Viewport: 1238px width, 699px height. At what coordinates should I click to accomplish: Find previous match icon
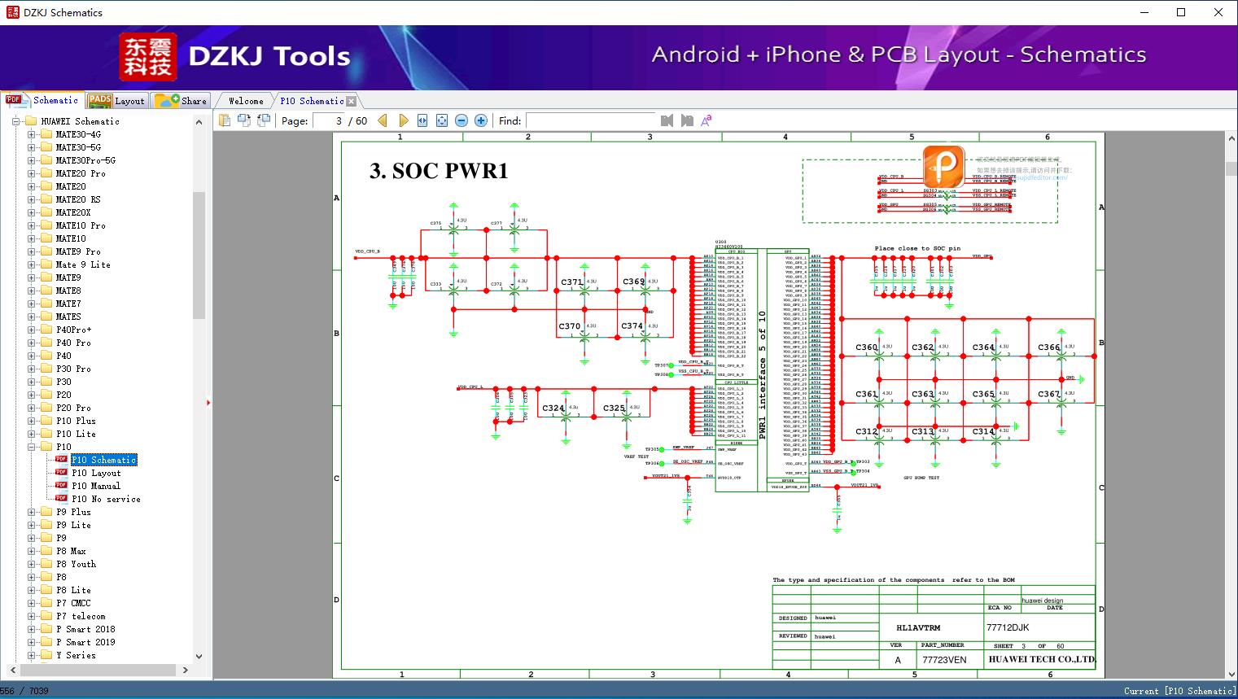tap(667, 120)
